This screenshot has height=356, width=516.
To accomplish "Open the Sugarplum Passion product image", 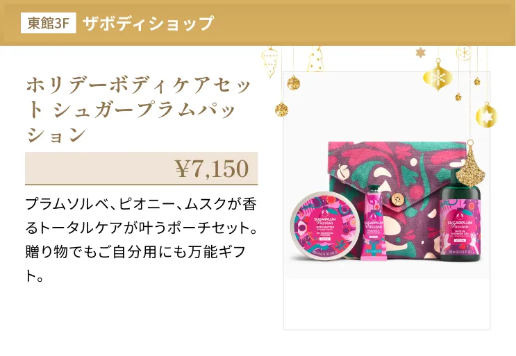I will [387, 201].
